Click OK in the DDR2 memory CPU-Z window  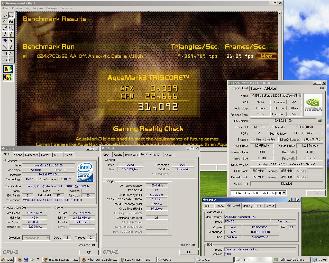click(x=189, y=252)
